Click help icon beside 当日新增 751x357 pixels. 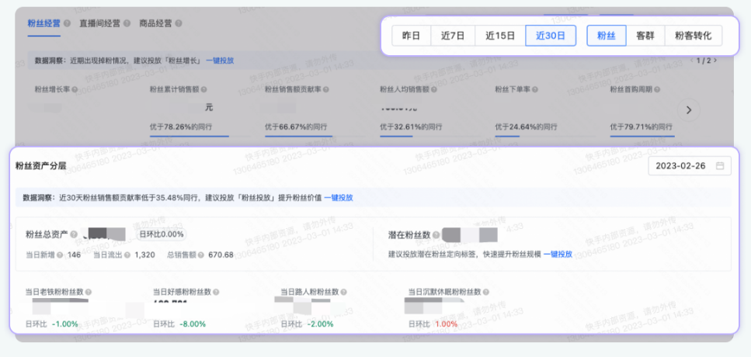60,255
